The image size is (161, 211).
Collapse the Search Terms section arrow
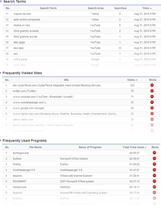coord(1,1)
